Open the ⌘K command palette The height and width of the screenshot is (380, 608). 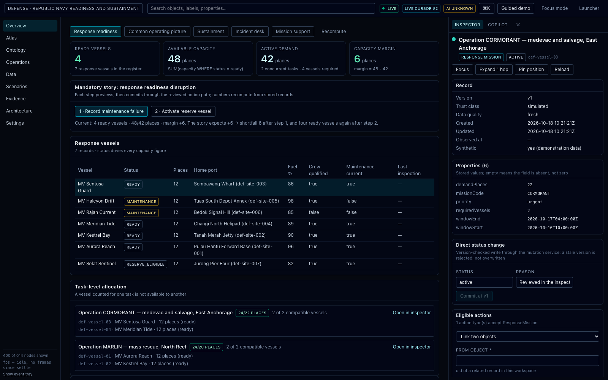click(x=486, y=8)
